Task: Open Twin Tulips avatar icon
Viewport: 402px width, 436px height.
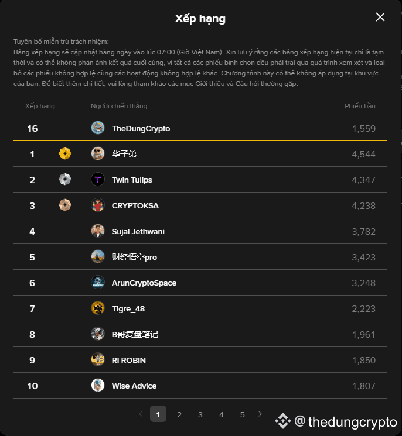Action: point(98,180)
